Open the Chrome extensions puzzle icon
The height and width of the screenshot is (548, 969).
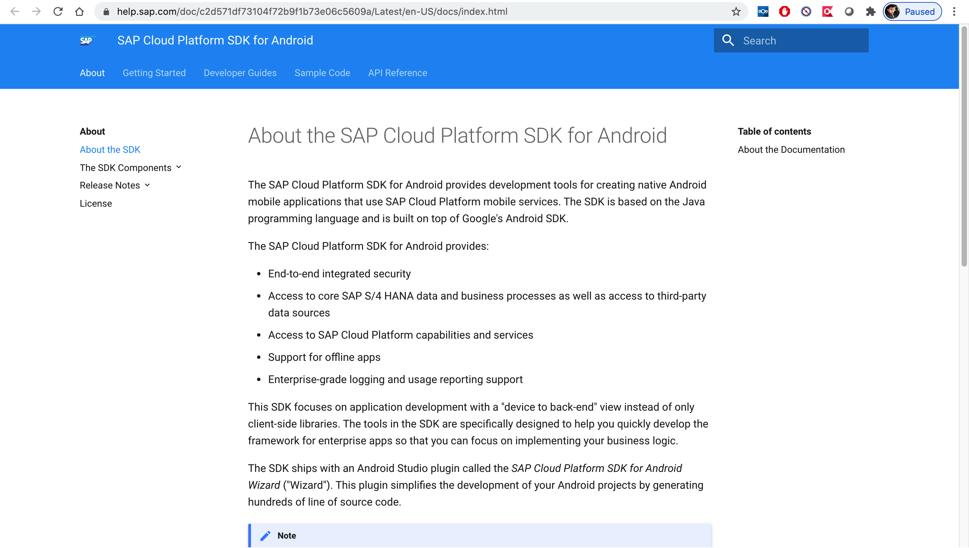tap(871, 11)
